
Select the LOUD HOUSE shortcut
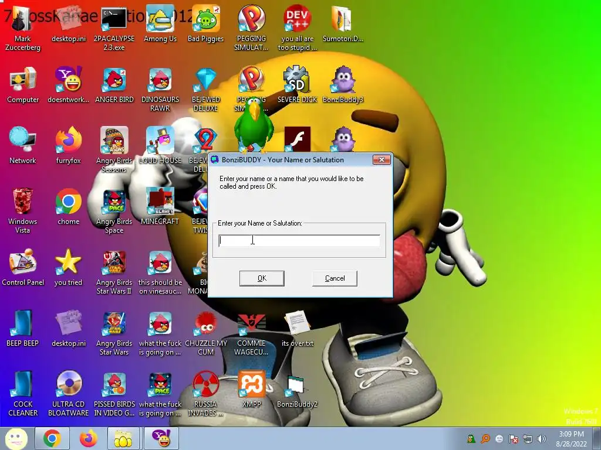point(160,146)
